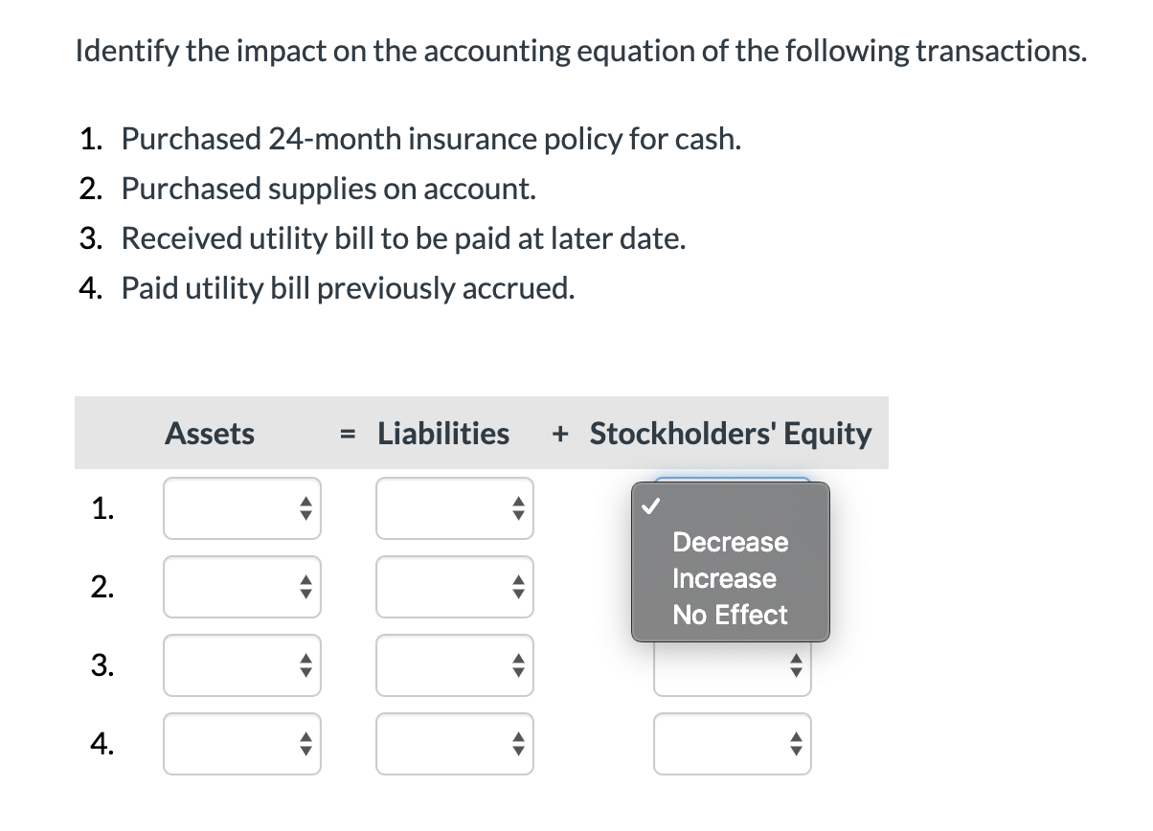This screenshot has width=1153, height=831.
Task: Open the Assets dropdown for transaction 1
Action: coord(241,508)
